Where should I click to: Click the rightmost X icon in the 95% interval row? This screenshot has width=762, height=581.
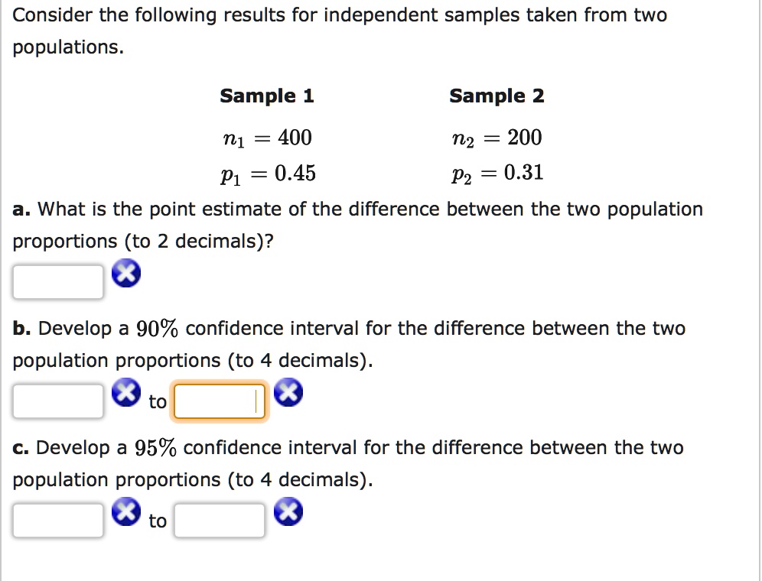click(289, 511)
